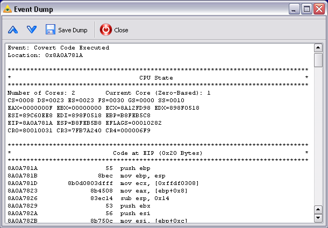
Task: Click address 8A0A7826 in disassembly
Action: click(x=23, y=198)
